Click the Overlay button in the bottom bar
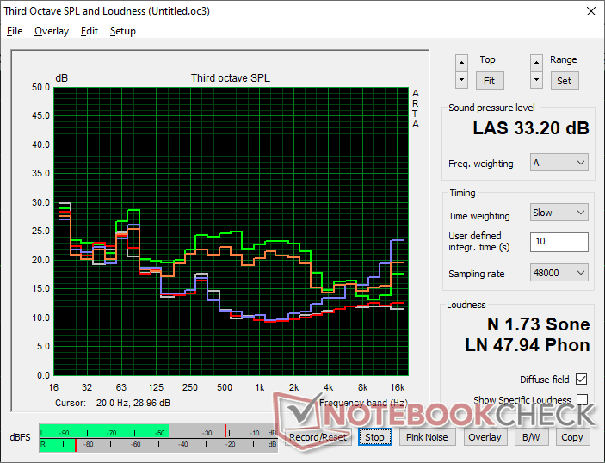The height and width of the screenshot is (463, 605). coord(485,437)
